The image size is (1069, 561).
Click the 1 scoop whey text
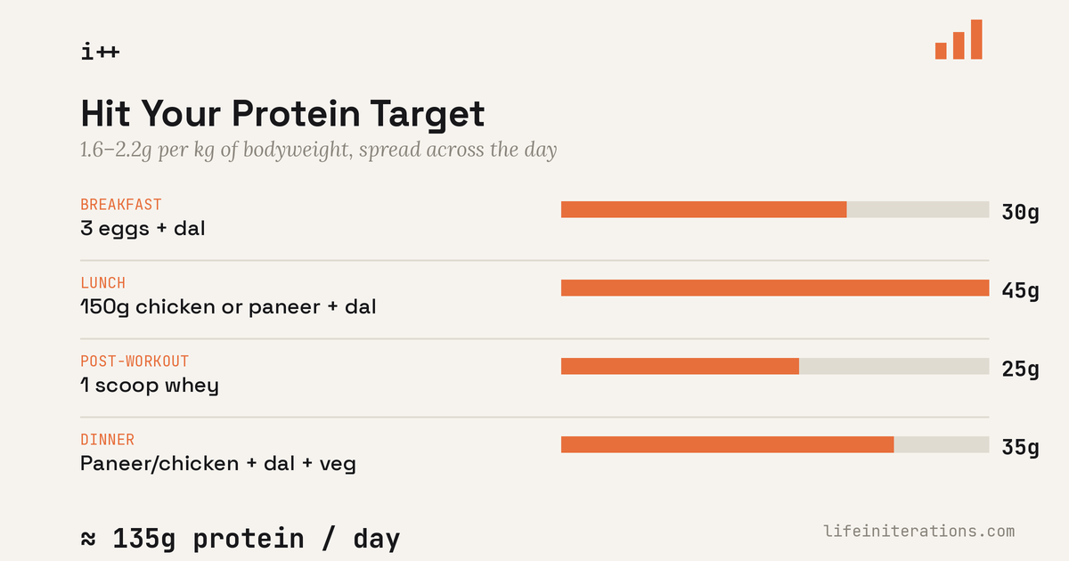click(150, 386)
